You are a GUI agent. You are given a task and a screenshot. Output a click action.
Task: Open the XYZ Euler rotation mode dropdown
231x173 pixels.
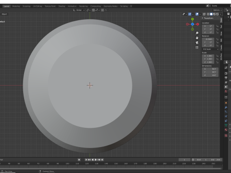pyautogui.click(x=210, y=49)
